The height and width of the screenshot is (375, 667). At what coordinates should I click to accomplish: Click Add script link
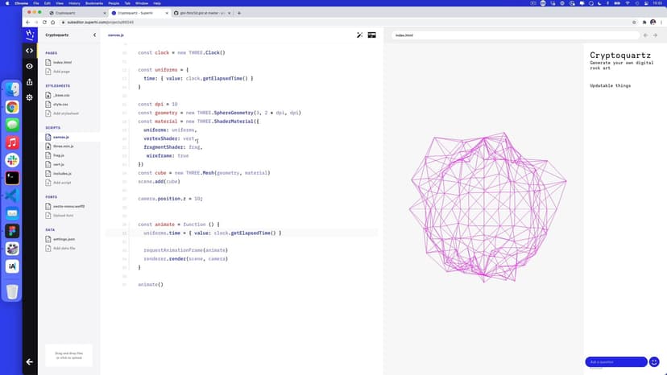pos(61,183)
